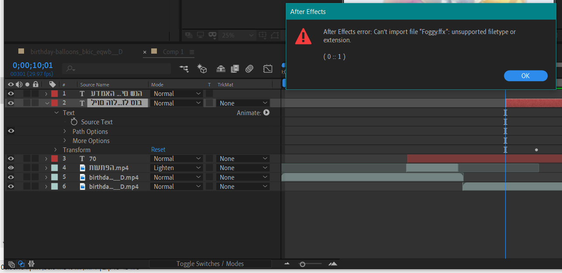Click the zoom in timeline mountain icon
Viewport: 562px width, 273px height.
(333, 264)
